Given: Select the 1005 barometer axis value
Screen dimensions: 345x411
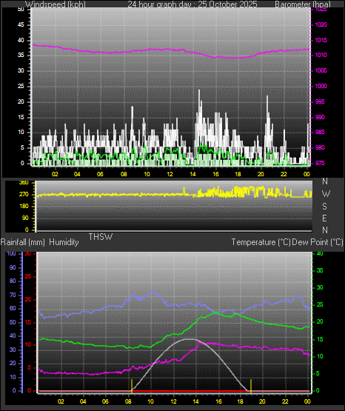Looking at the screenshot, I should 321,70.
